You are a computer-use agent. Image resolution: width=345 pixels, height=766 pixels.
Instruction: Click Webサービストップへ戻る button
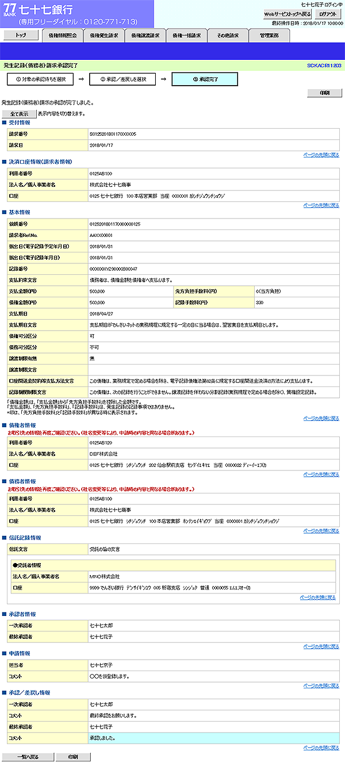pos(287,14)
